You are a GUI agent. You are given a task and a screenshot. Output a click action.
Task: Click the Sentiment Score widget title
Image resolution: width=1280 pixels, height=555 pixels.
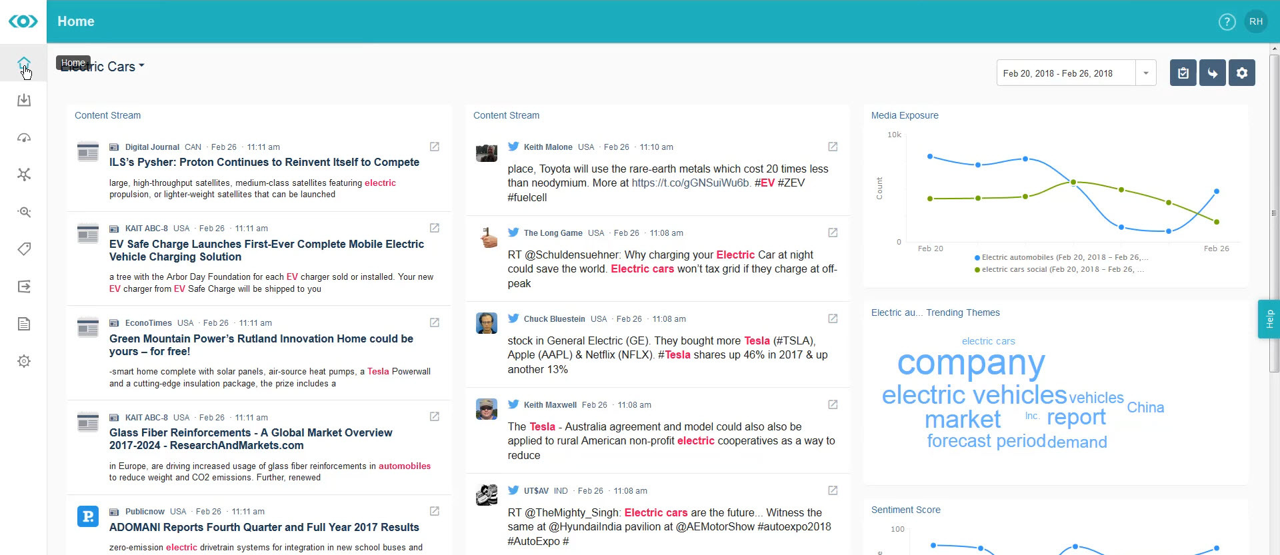coord(905,510)
